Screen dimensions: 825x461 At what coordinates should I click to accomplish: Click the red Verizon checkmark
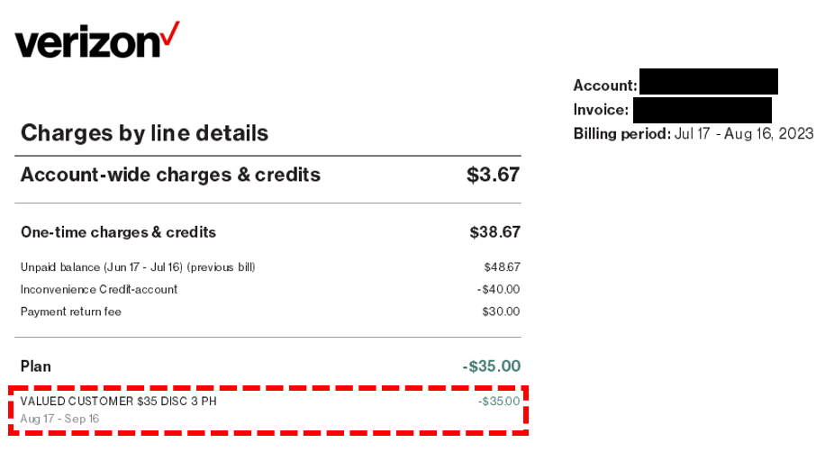point(170,33)
